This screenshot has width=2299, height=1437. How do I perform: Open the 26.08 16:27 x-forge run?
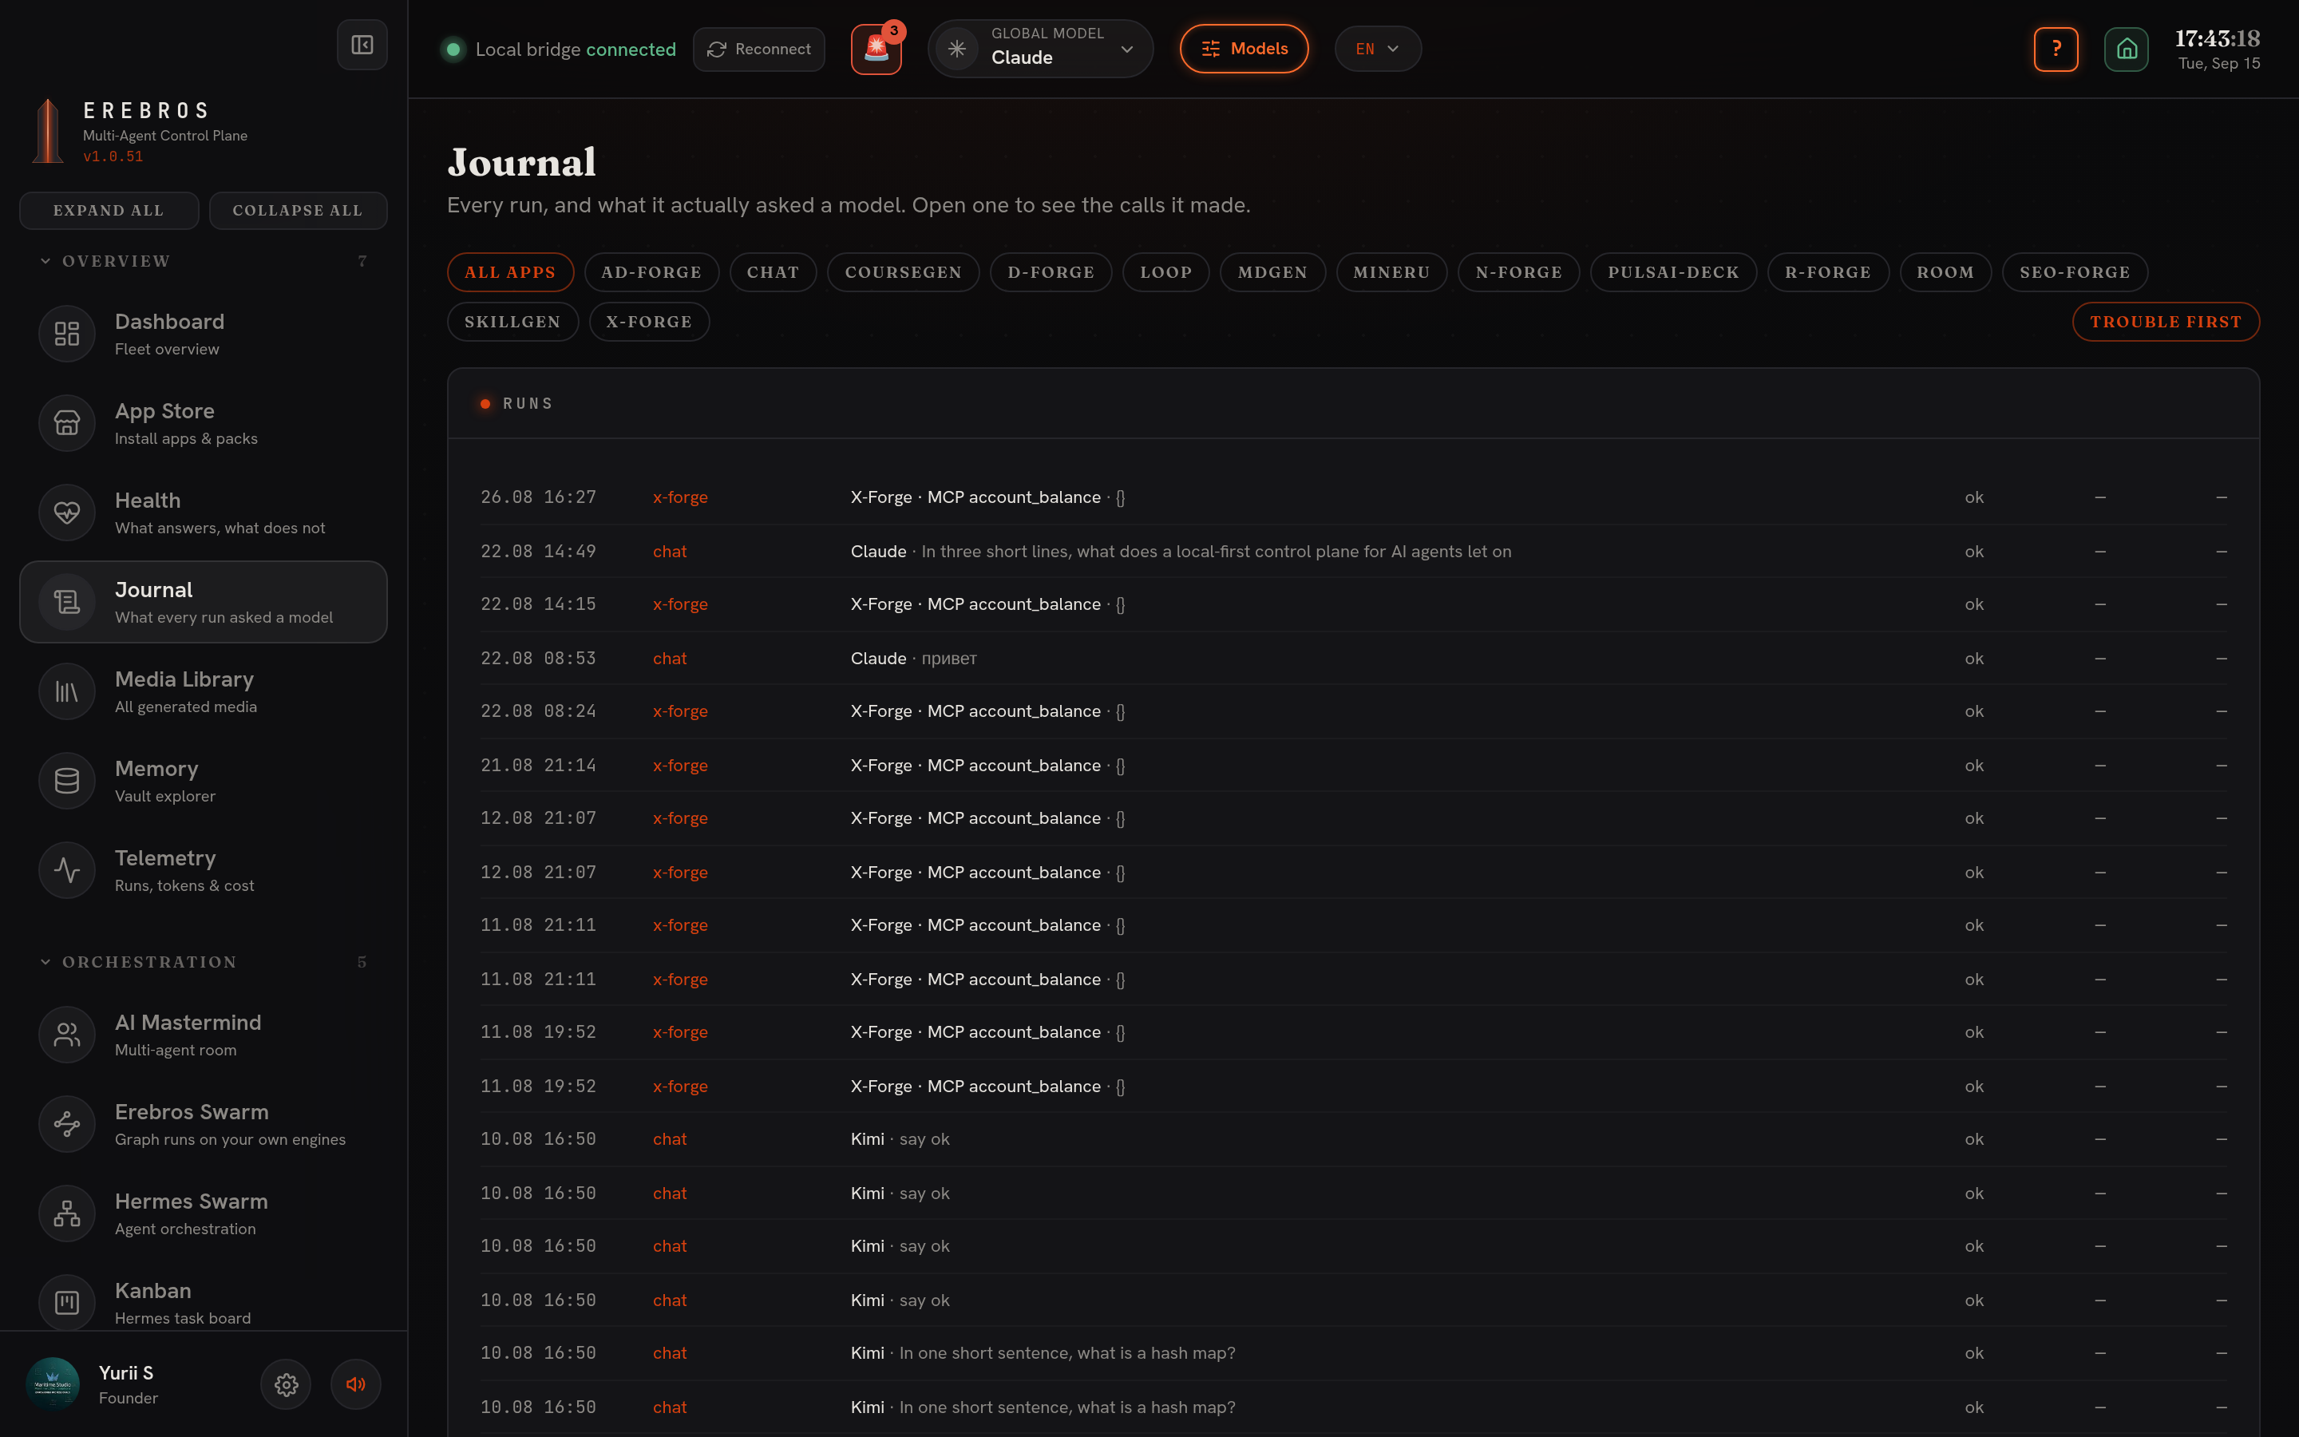coord(1353,497)
